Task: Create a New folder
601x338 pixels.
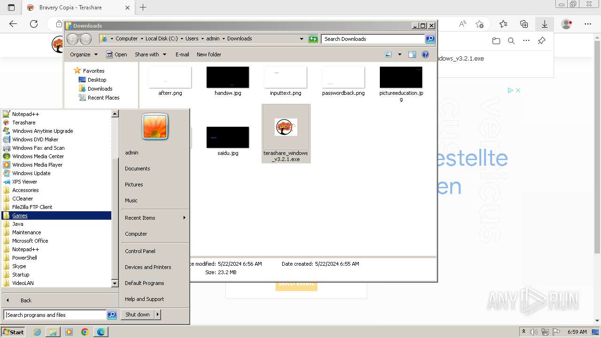Action: (209, 54)
